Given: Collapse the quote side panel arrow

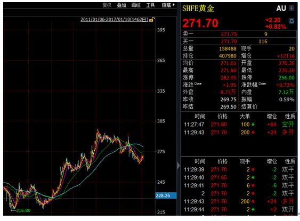Looking at the screenshot, I should tap(179, 166).
